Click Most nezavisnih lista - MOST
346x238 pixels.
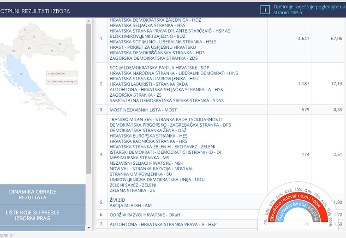tap(143, 110)
